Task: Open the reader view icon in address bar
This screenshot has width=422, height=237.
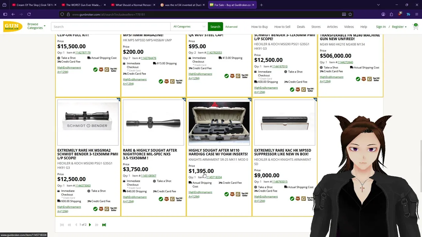Action: pyautogui.click(x=344, y=14)
